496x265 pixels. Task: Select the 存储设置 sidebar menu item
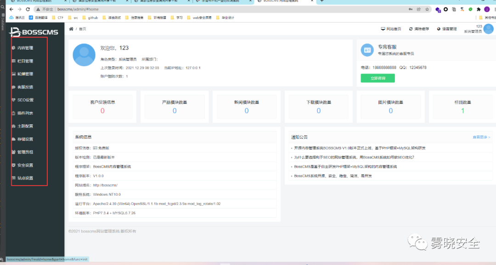23,139
